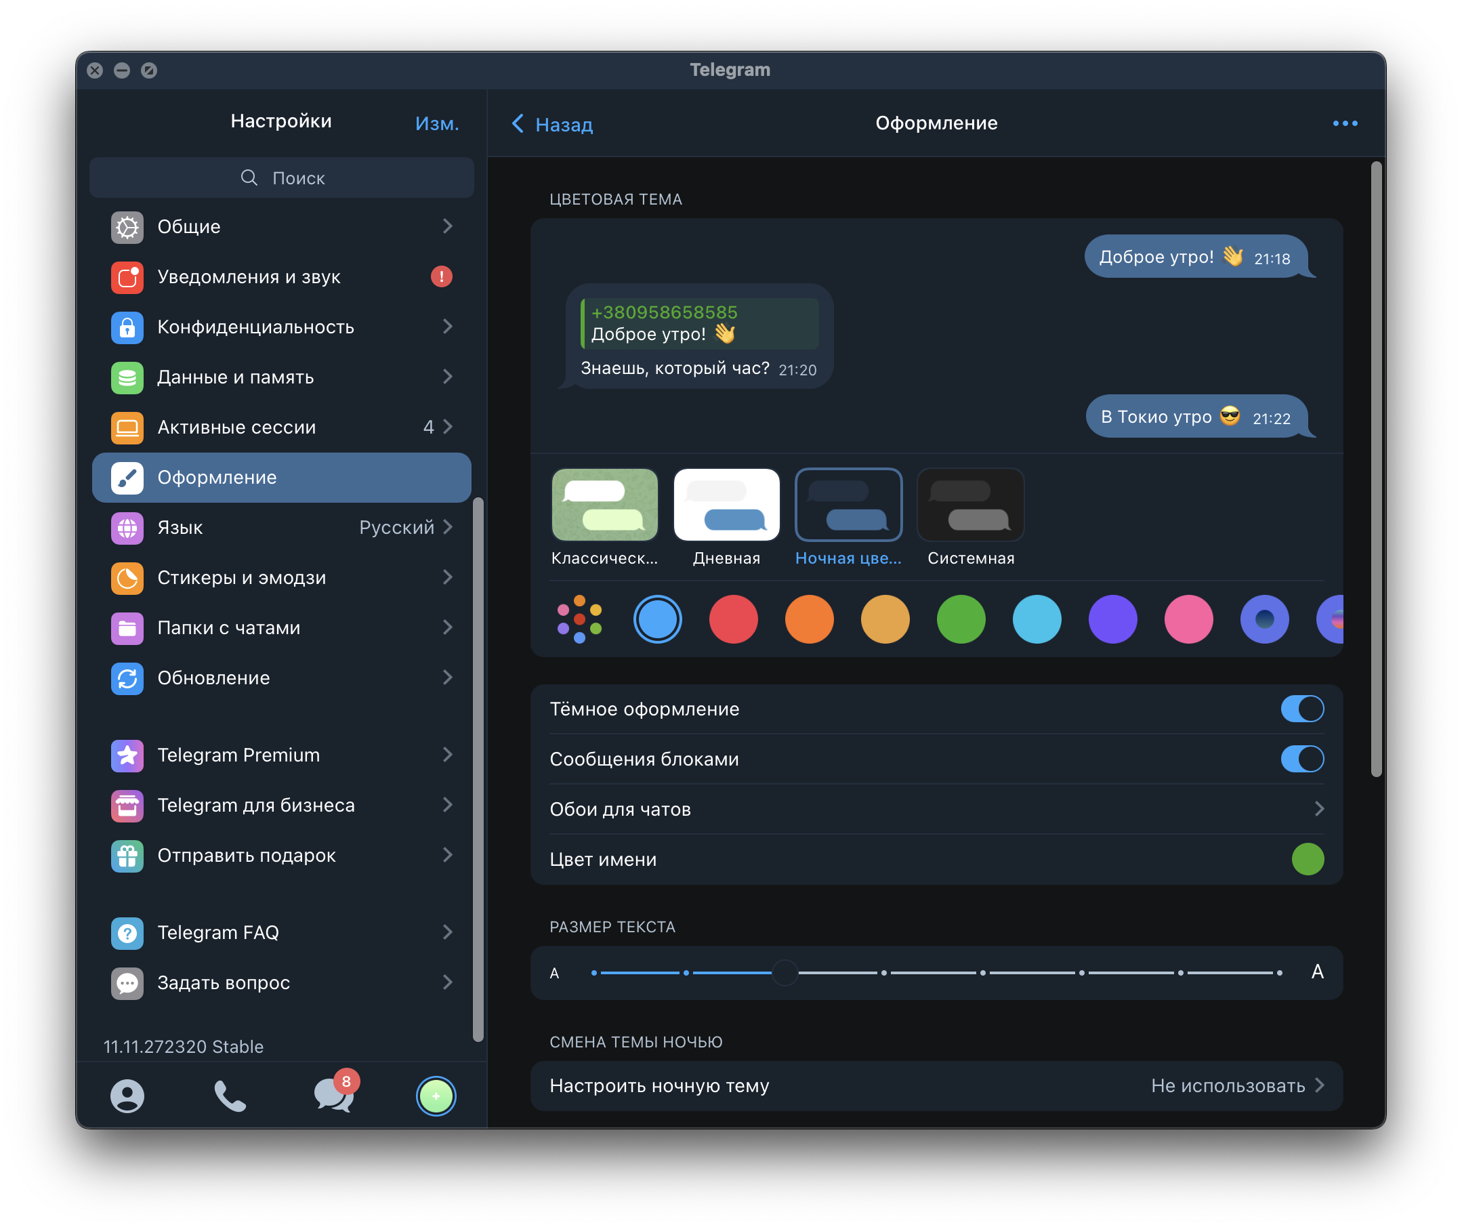This screenshot has width=1462, height=1229.
Task: Click the right panel vertical scrollbar
Action: pyautogui.click(x=1376, y=469)
